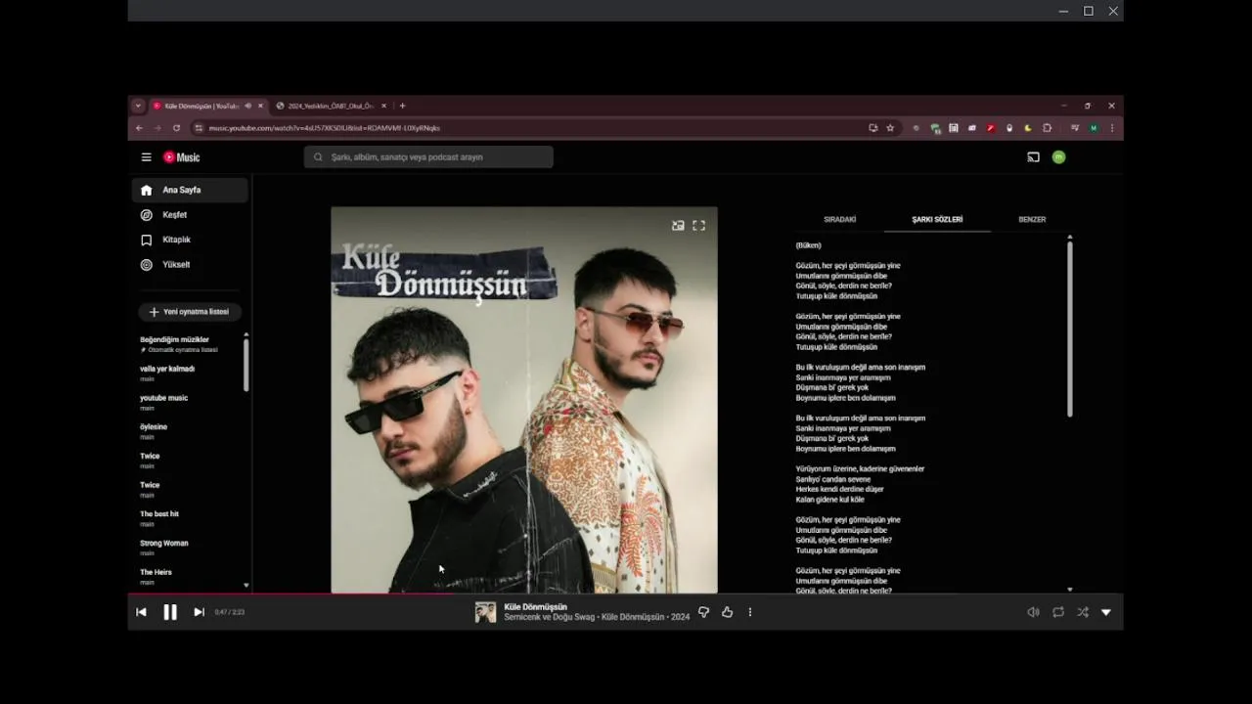1252x704 pixels.
Task: Click the install app icon in address bar
Action: [x=872, y=128]
